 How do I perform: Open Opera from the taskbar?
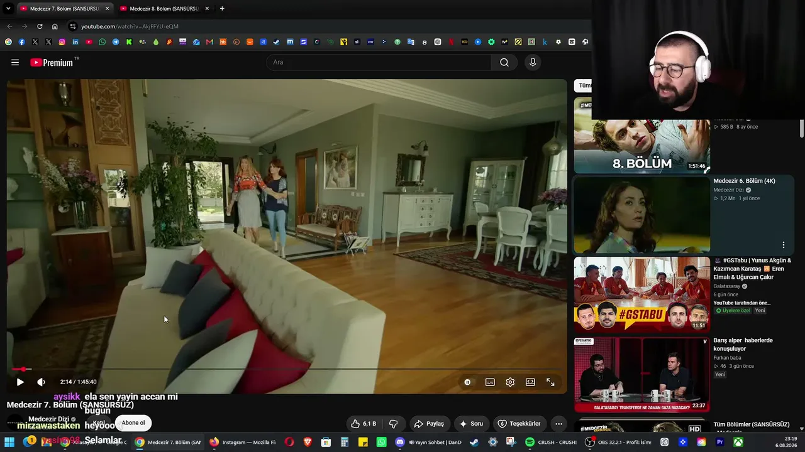tap(289, 442)
